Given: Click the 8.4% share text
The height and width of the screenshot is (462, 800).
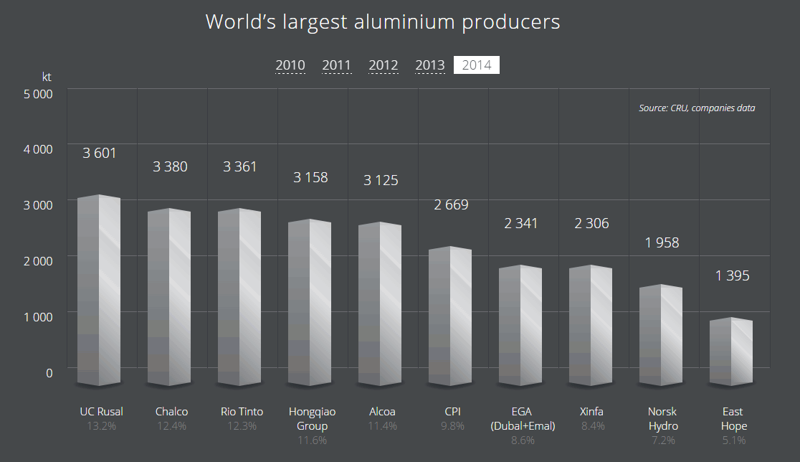Looking at the screenshot, I should (593, 425).
